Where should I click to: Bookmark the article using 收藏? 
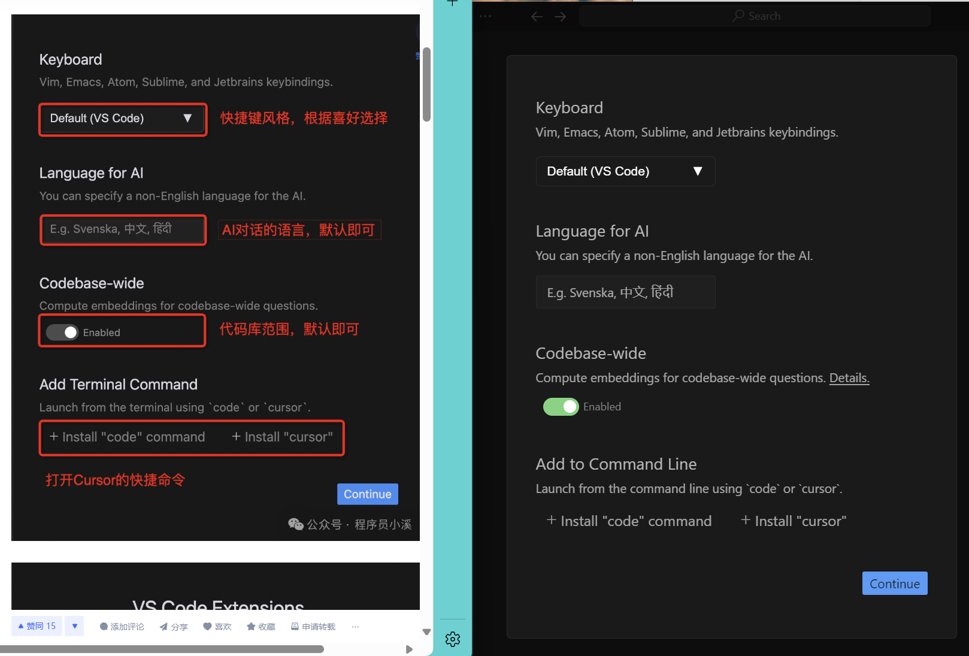pyautogui.click(x=261, y=627)
